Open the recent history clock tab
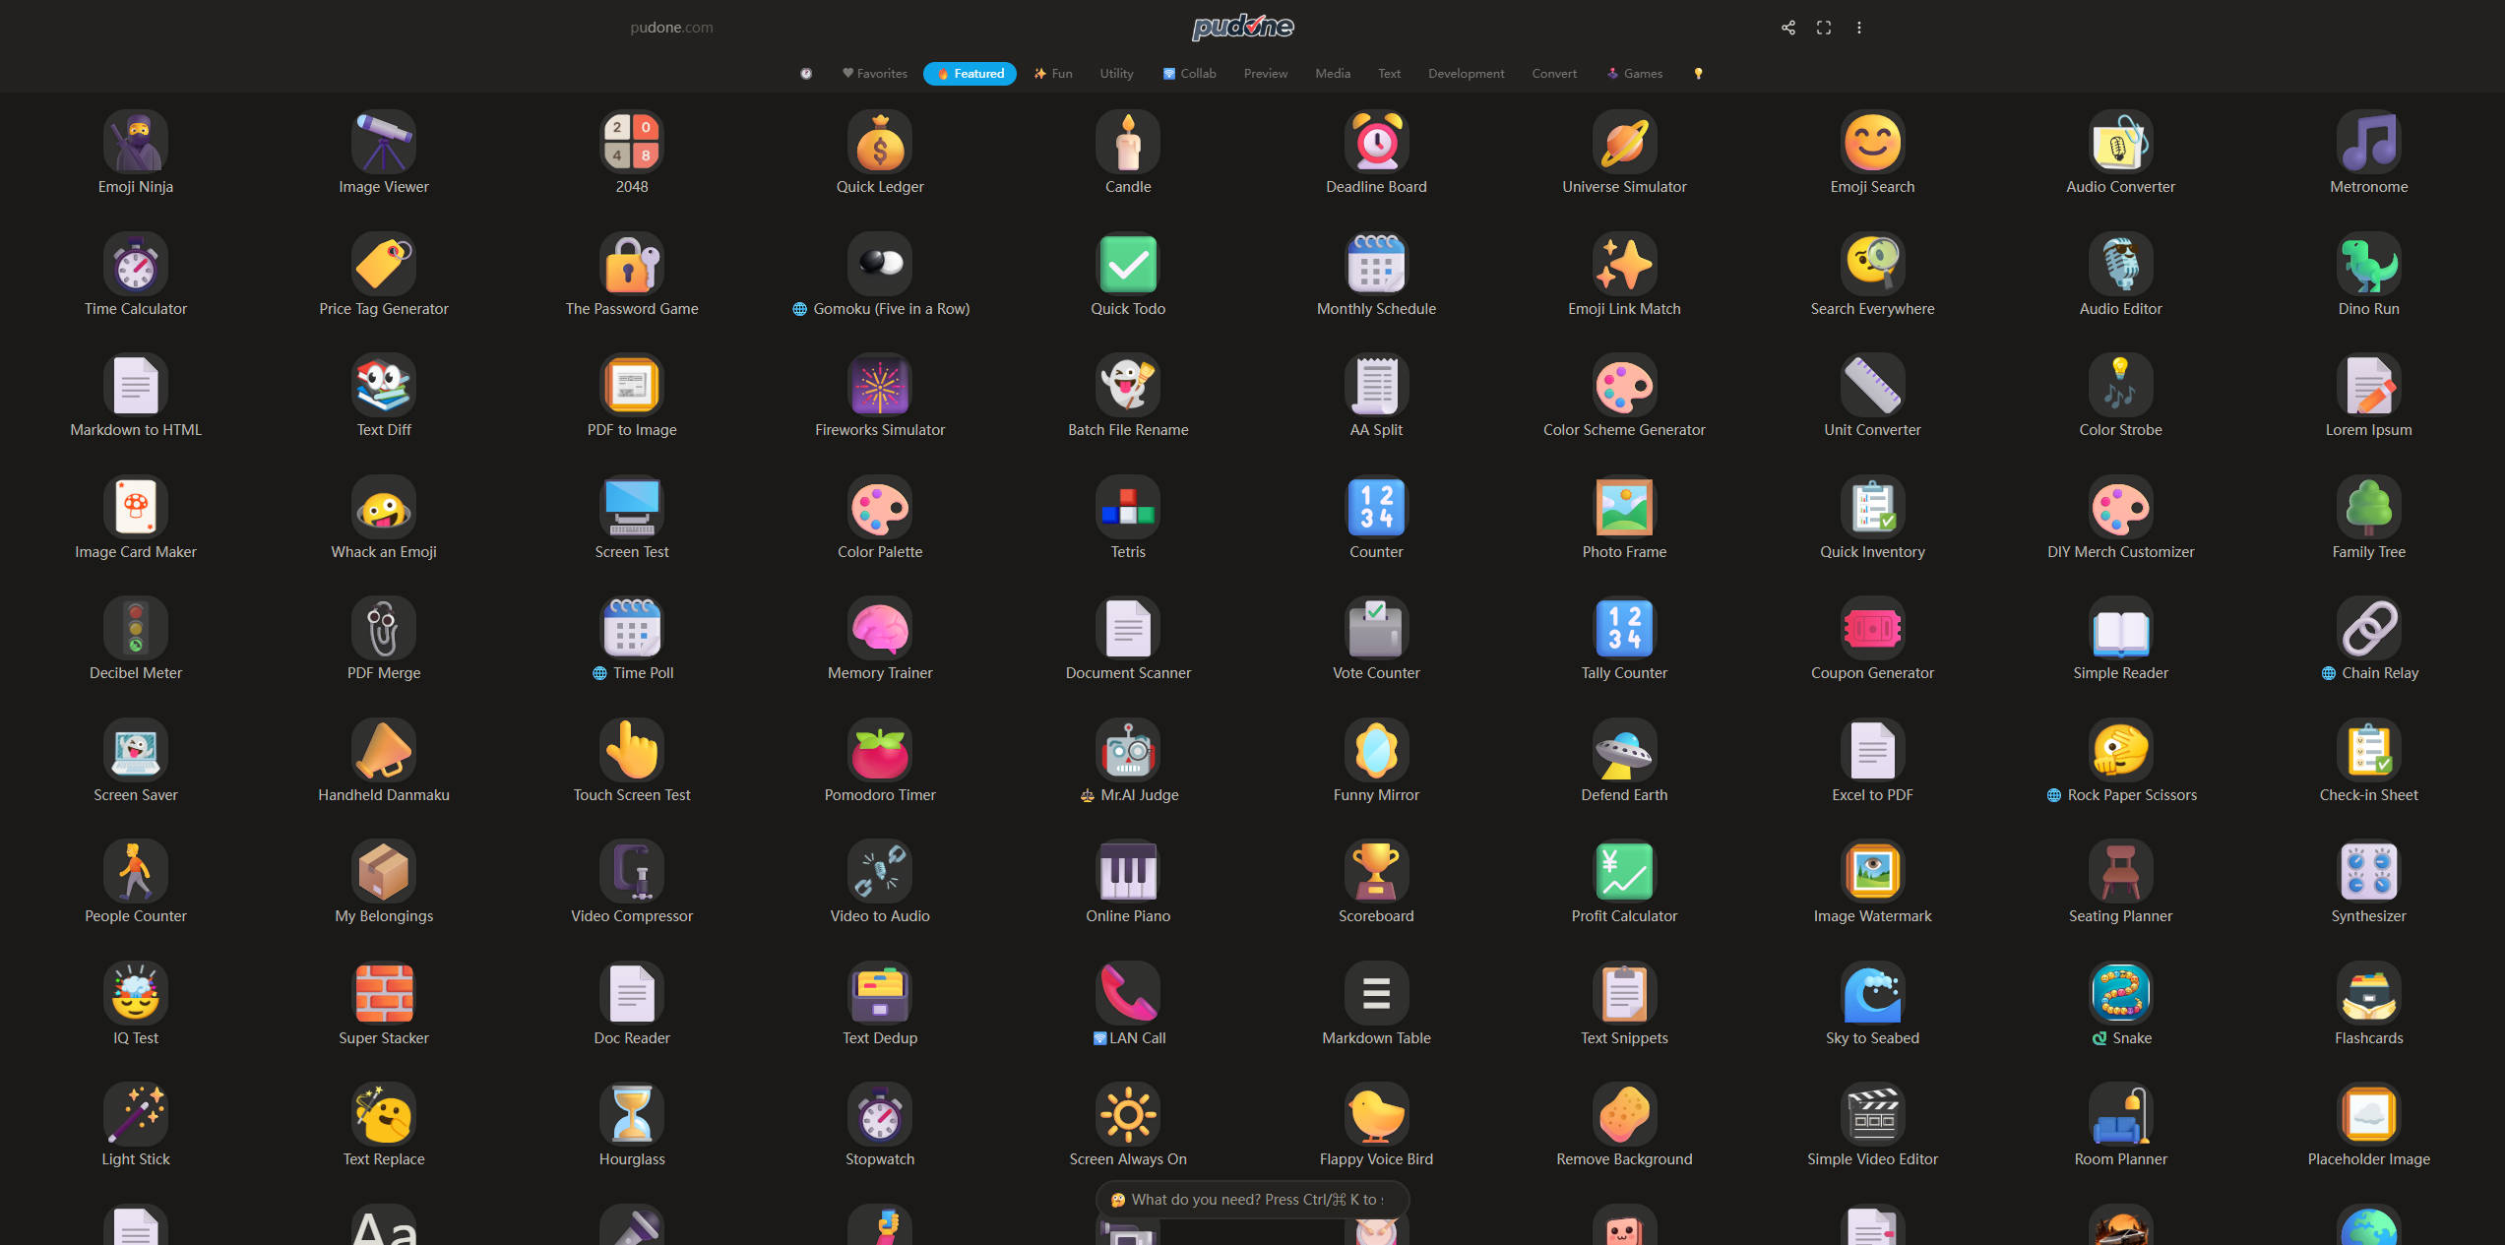Image resolution: width=2505 pixels, height=1245 pixels. pos(806,74)
